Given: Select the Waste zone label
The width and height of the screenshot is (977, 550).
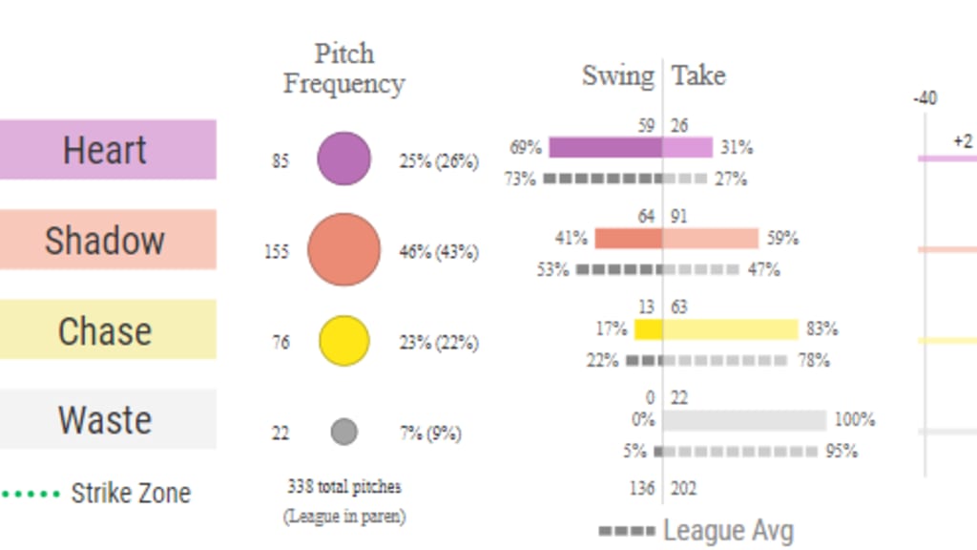Looking at the screenshot, I should 107,419.
